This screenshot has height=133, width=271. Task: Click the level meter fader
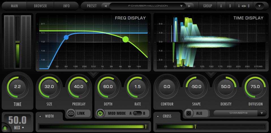(18, 42)
